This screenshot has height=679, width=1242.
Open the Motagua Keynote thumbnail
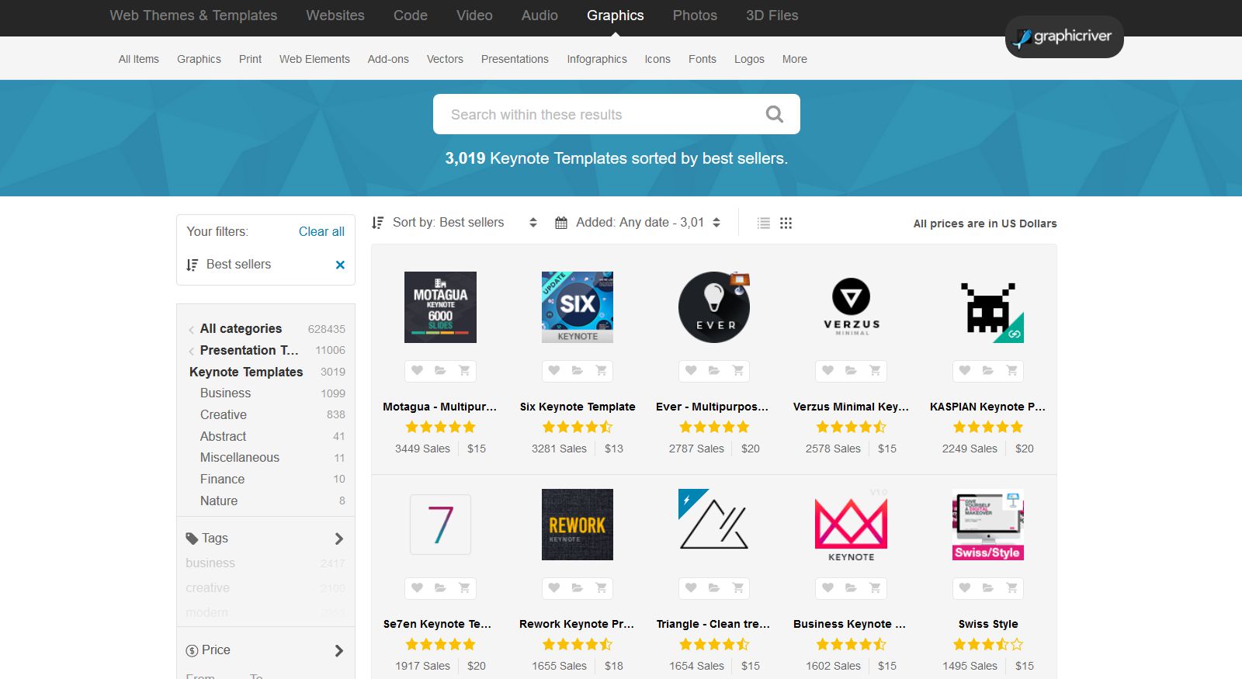(x=440, y=307)
